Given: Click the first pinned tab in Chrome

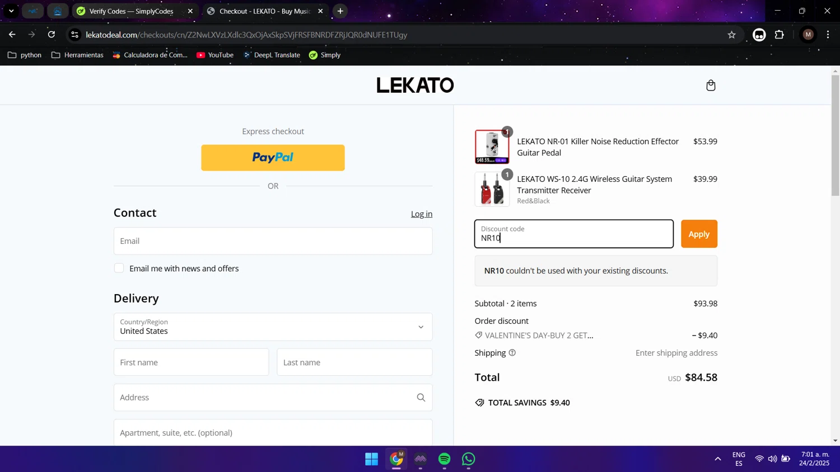Looking at the screenshot, I should tap(34, 11).
